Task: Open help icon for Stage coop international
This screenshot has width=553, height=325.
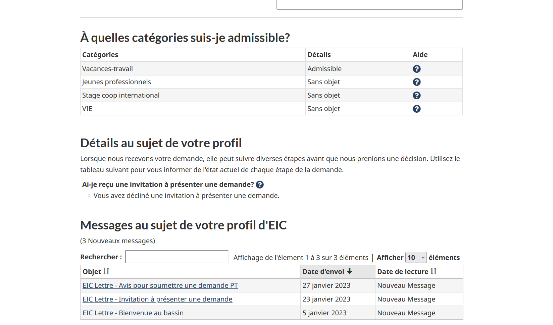Action: (x=416, y=95)
